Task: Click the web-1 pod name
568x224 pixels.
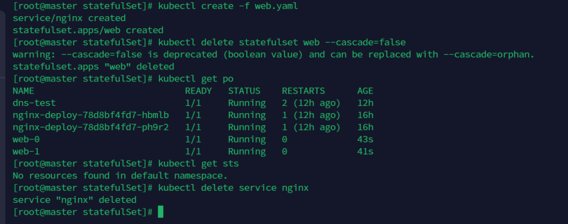Action: pyautogui.click(x=26, y=151)
